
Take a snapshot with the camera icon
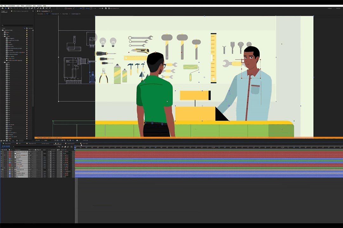[x=77, y=140]
